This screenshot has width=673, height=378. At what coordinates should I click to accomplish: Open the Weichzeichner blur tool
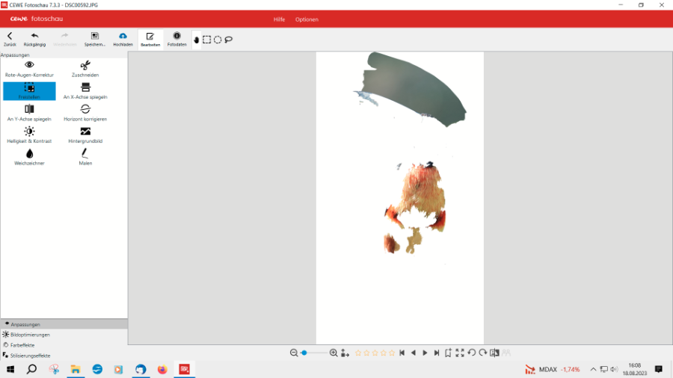point(29,158)
